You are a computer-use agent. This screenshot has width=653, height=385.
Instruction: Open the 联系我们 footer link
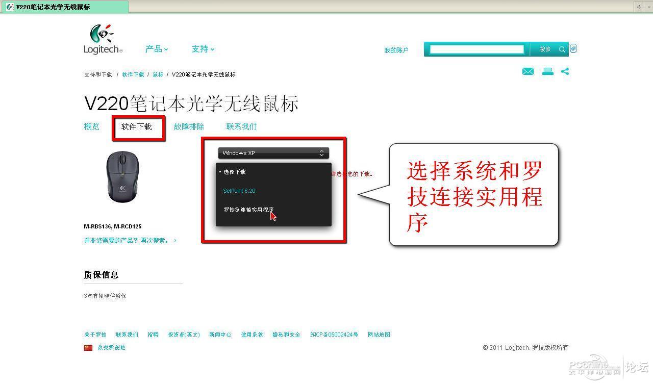127,335
